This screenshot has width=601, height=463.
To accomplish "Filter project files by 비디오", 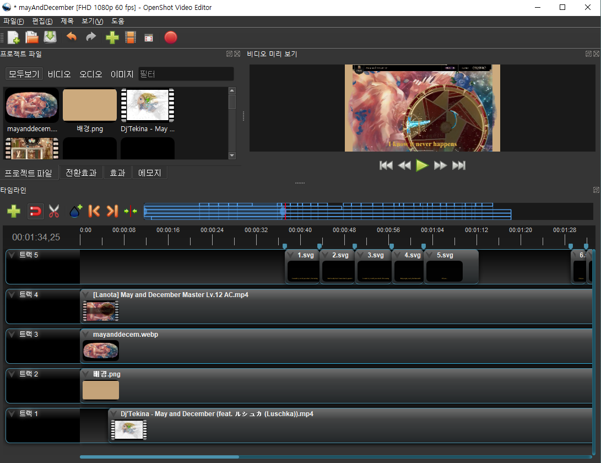I will (59, 74).
